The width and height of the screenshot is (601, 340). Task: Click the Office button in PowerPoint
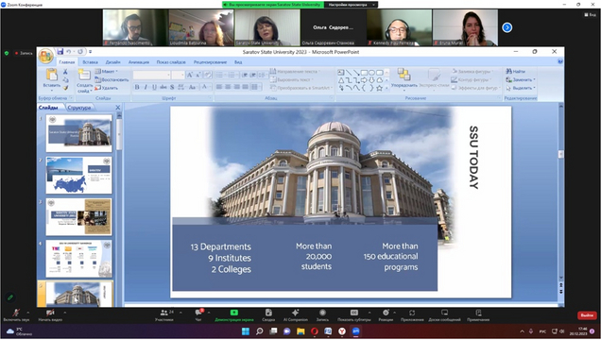coord(45,56)
